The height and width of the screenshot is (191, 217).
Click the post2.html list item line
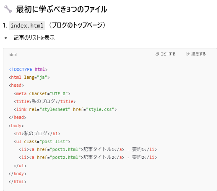(88, 157)
